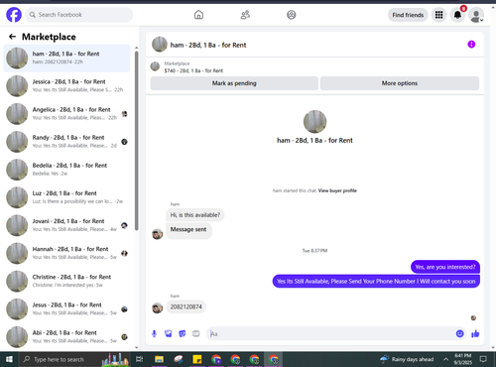Open Randy's rental conversation
This screenshot has height=367, width=496.
[66, 142]
